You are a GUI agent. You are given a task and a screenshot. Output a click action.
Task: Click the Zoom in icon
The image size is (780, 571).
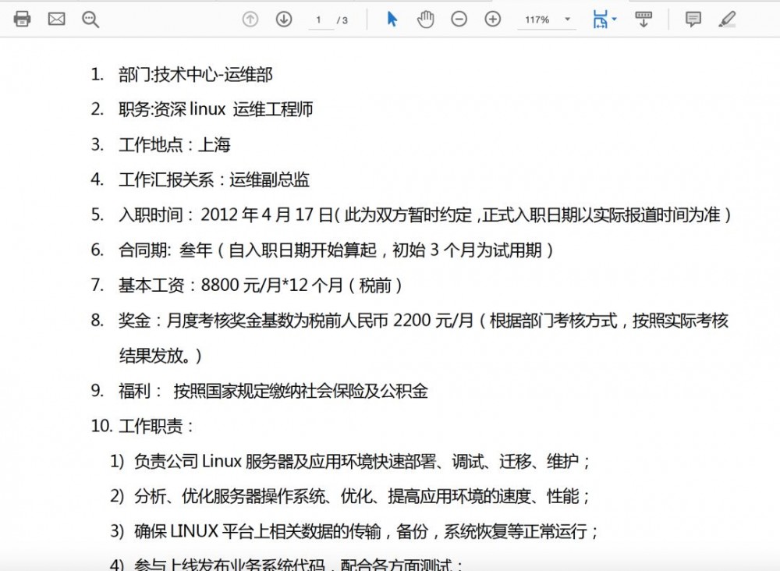click(x=492, y=20)
